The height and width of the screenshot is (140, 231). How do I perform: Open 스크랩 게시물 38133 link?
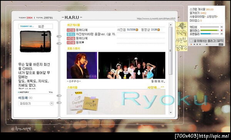click(201, 9)
